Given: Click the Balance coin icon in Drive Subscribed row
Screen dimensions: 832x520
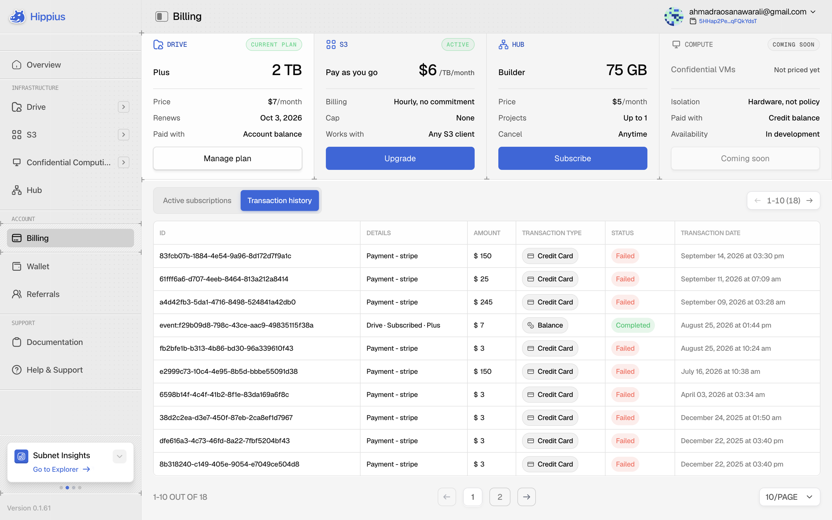Looking at the screenshot, I should (x=530, y=325).
